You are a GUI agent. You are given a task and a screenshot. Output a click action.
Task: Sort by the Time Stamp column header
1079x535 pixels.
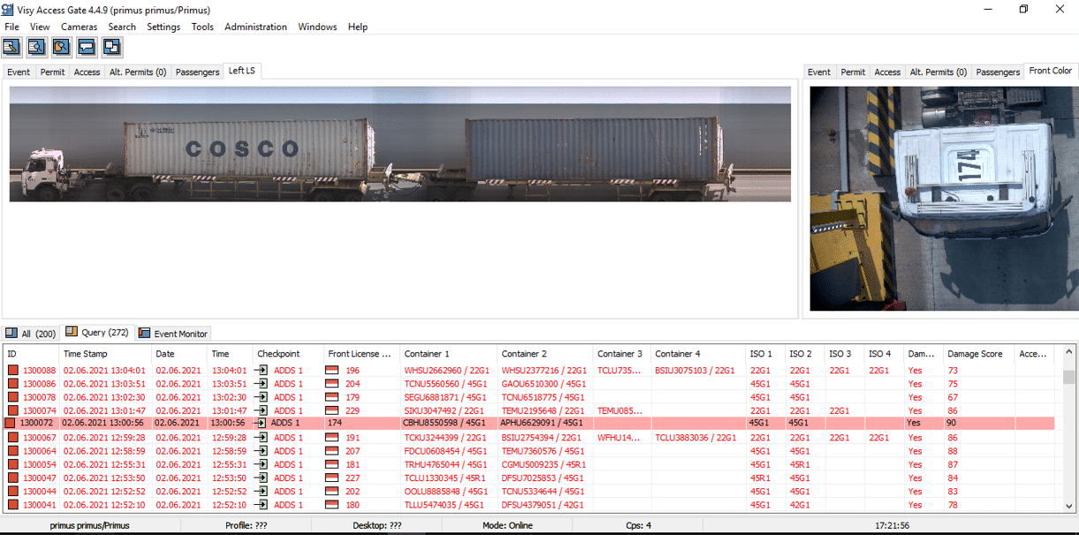coord(105,354)
